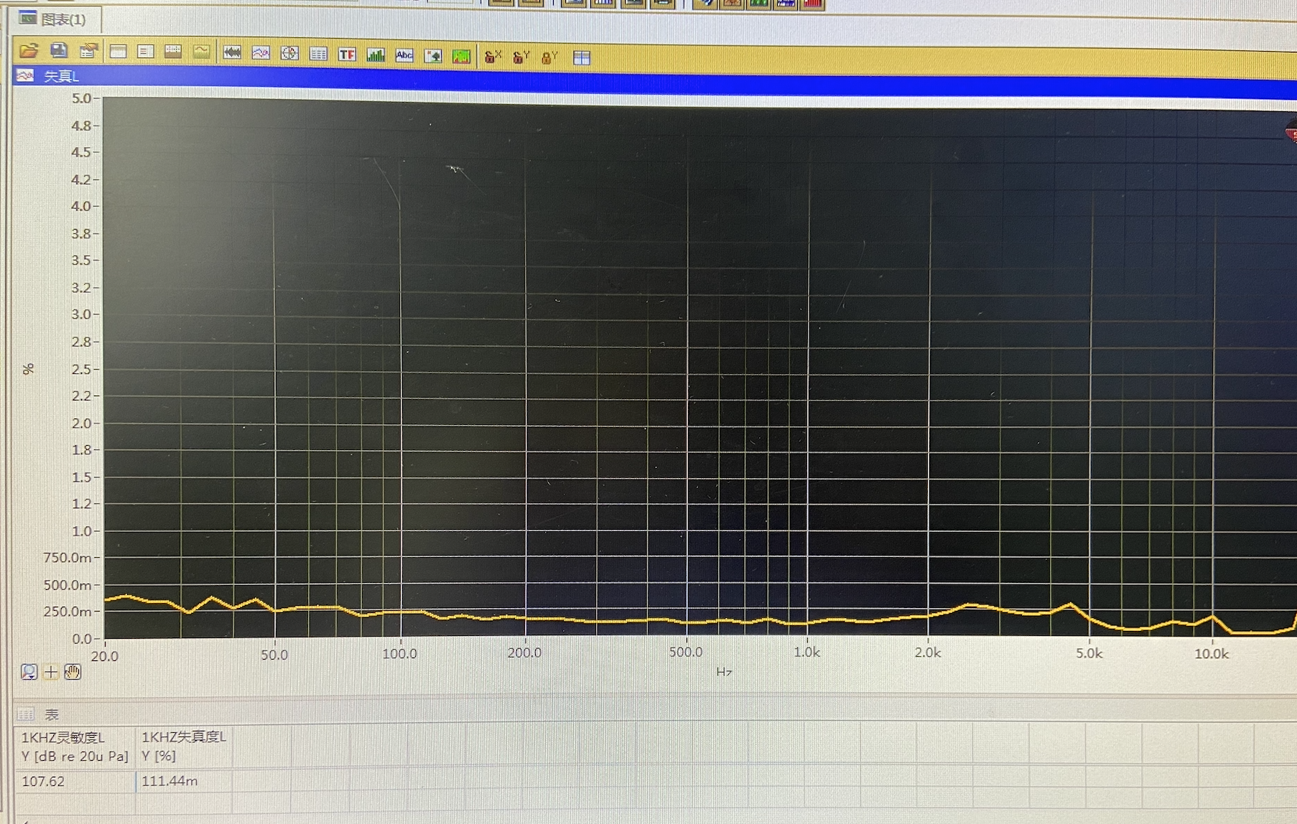Select the curve-graph layout icon
The width and height of the screenshot is (1297, 824).
[x=202, y=52]
